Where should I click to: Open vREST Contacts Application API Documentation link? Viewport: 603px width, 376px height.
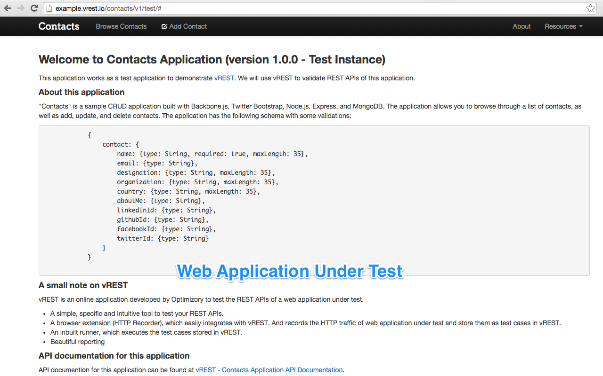(269, 370)
